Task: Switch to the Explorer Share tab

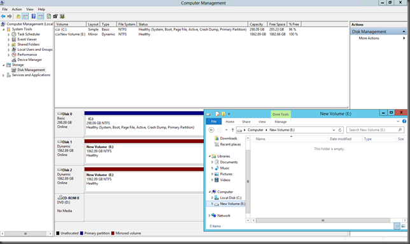Action: [x=246, y=121]
